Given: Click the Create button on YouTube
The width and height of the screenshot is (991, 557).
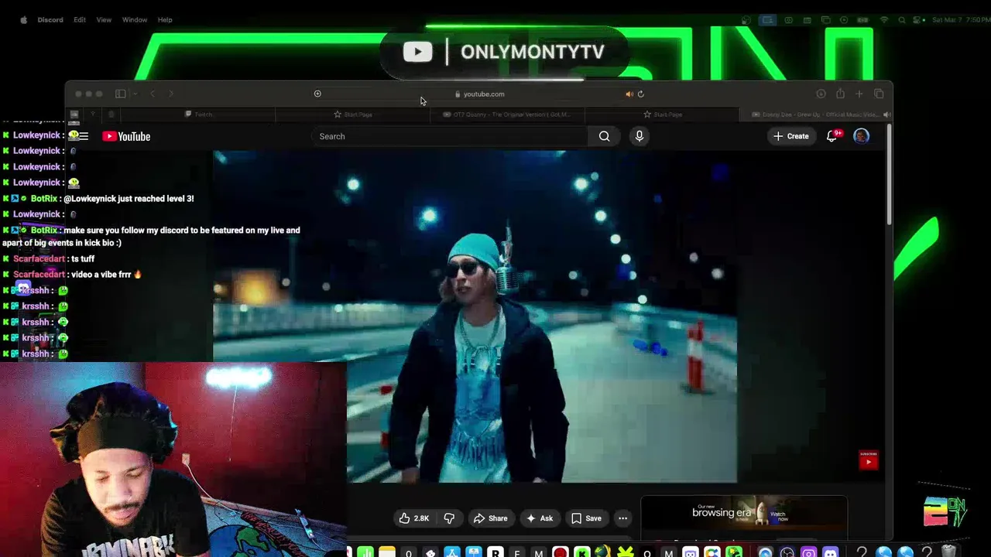Looking at the screenshot, I should coord(790,136).
